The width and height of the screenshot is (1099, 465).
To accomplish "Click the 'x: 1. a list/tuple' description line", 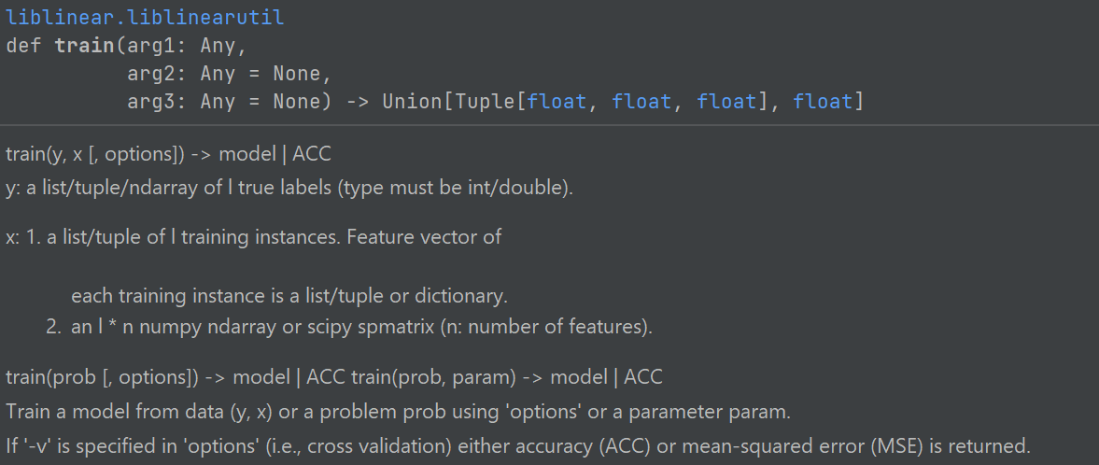I will point(254,237).
